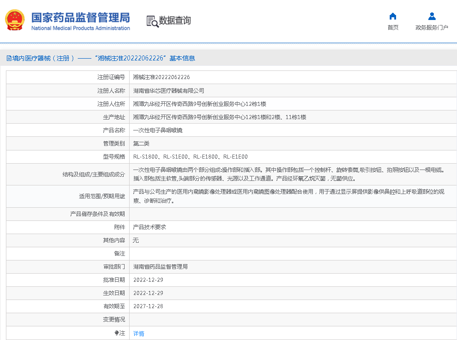
Task: Click the 数据查询 heading text
Action: tap(175, 20)
